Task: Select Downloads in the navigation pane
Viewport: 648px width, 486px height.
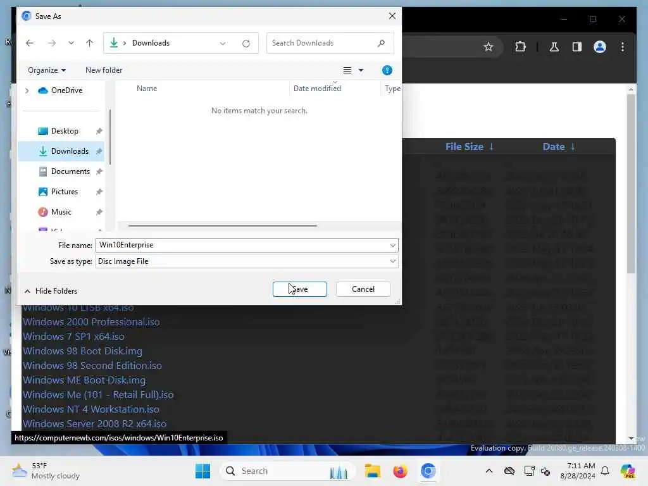Action: click(x=62, y=151)
